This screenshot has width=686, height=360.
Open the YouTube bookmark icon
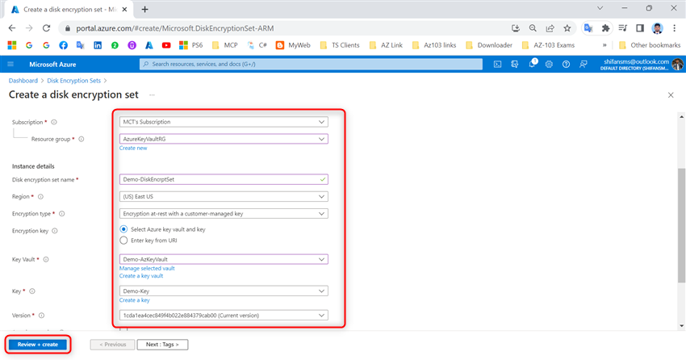[x=166, y=45]
